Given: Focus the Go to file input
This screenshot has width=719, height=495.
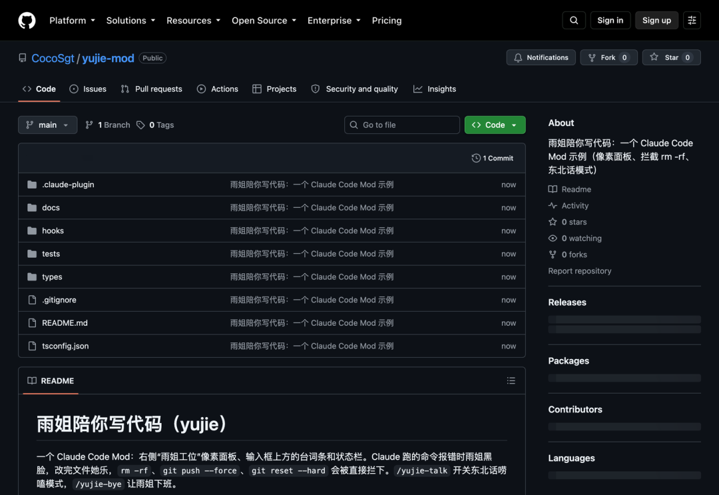Looking at the screenshot, I should (401, 125).
